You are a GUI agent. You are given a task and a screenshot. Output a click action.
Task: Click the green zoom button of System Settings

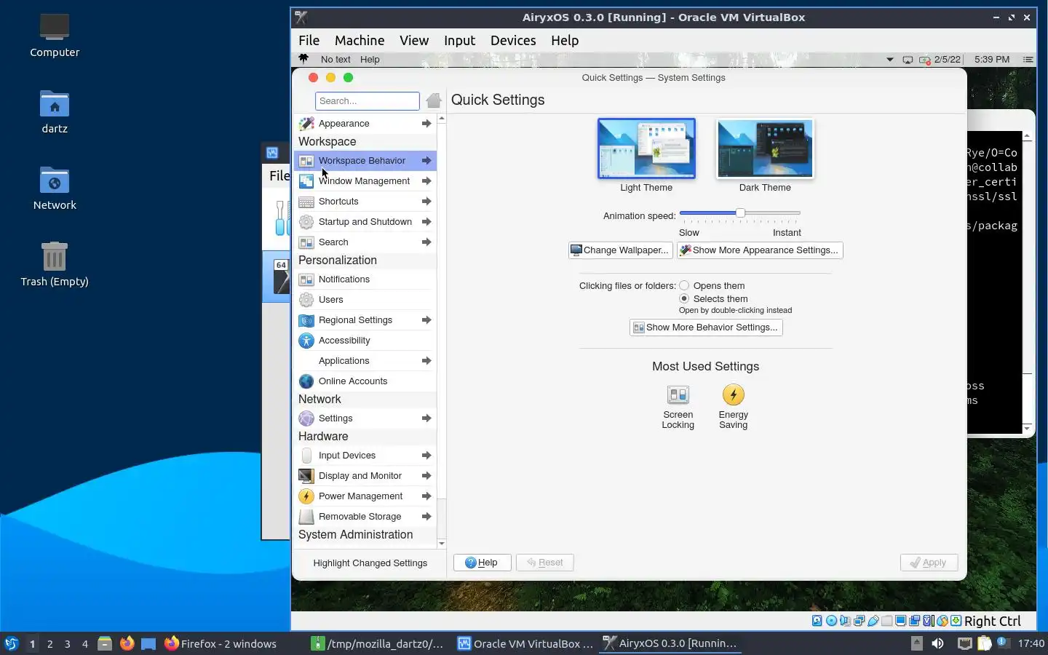point(348,78)
